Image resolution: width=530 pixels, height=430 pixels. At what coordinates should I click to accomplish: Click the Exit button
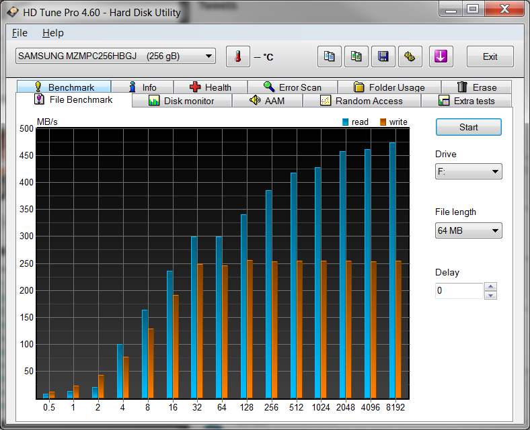pyautogui.click(x=490, y=56)
